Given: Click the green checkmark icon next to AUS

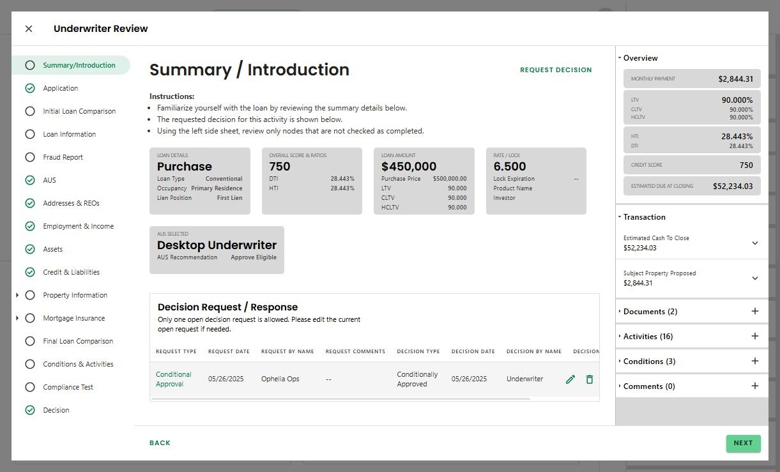Looking at the screenshot, I should click(30, 180).
